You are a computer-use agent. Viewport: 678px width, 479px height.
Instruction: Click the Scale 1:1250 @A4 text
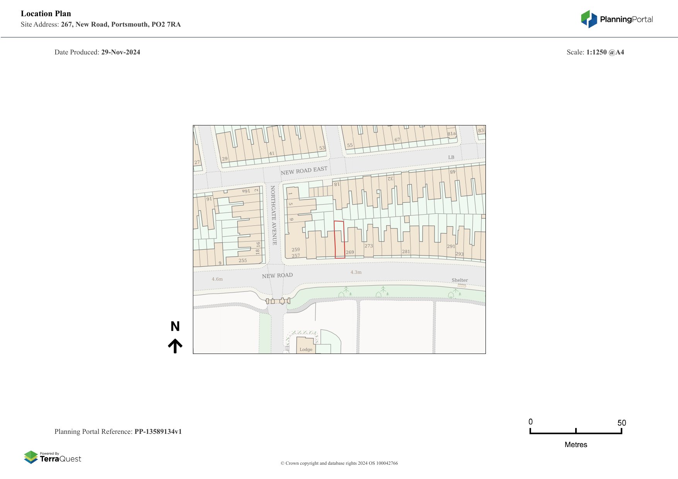595,52
